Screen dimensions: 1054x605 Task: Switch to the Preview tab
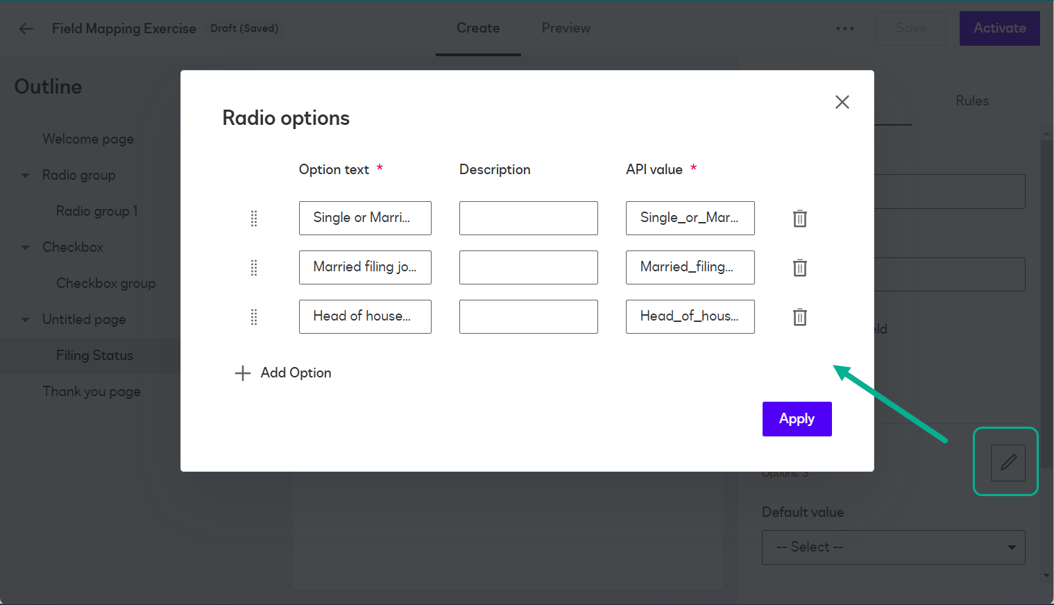[x=566, y=28]
